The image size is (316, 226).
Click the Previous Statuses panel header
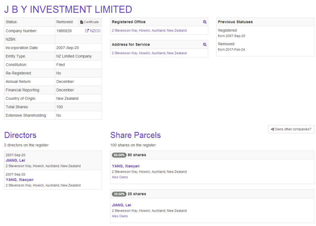point(235,22)
